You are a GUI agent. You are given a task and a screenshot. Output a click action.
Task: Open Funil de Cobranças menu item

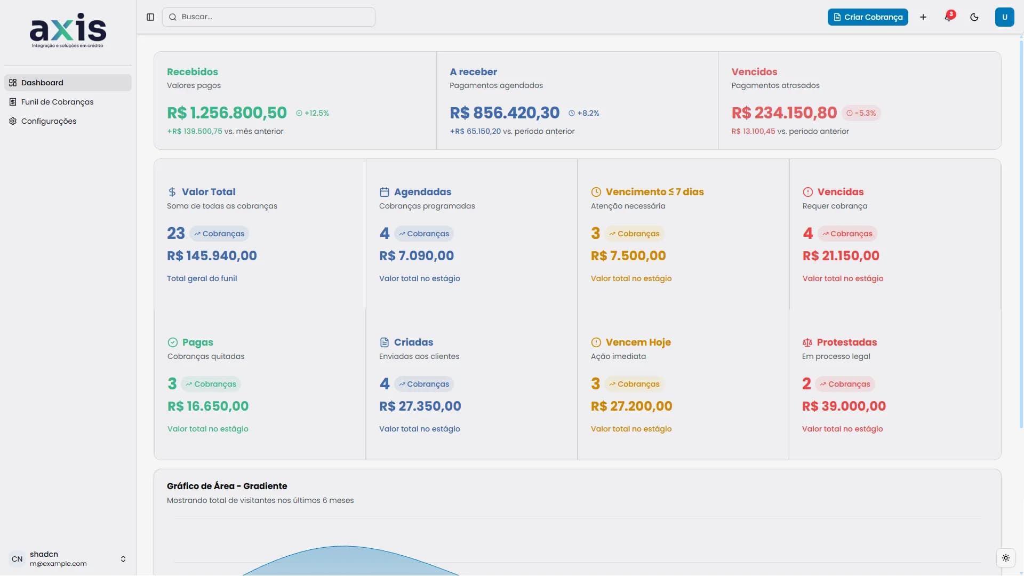point(57,102)
